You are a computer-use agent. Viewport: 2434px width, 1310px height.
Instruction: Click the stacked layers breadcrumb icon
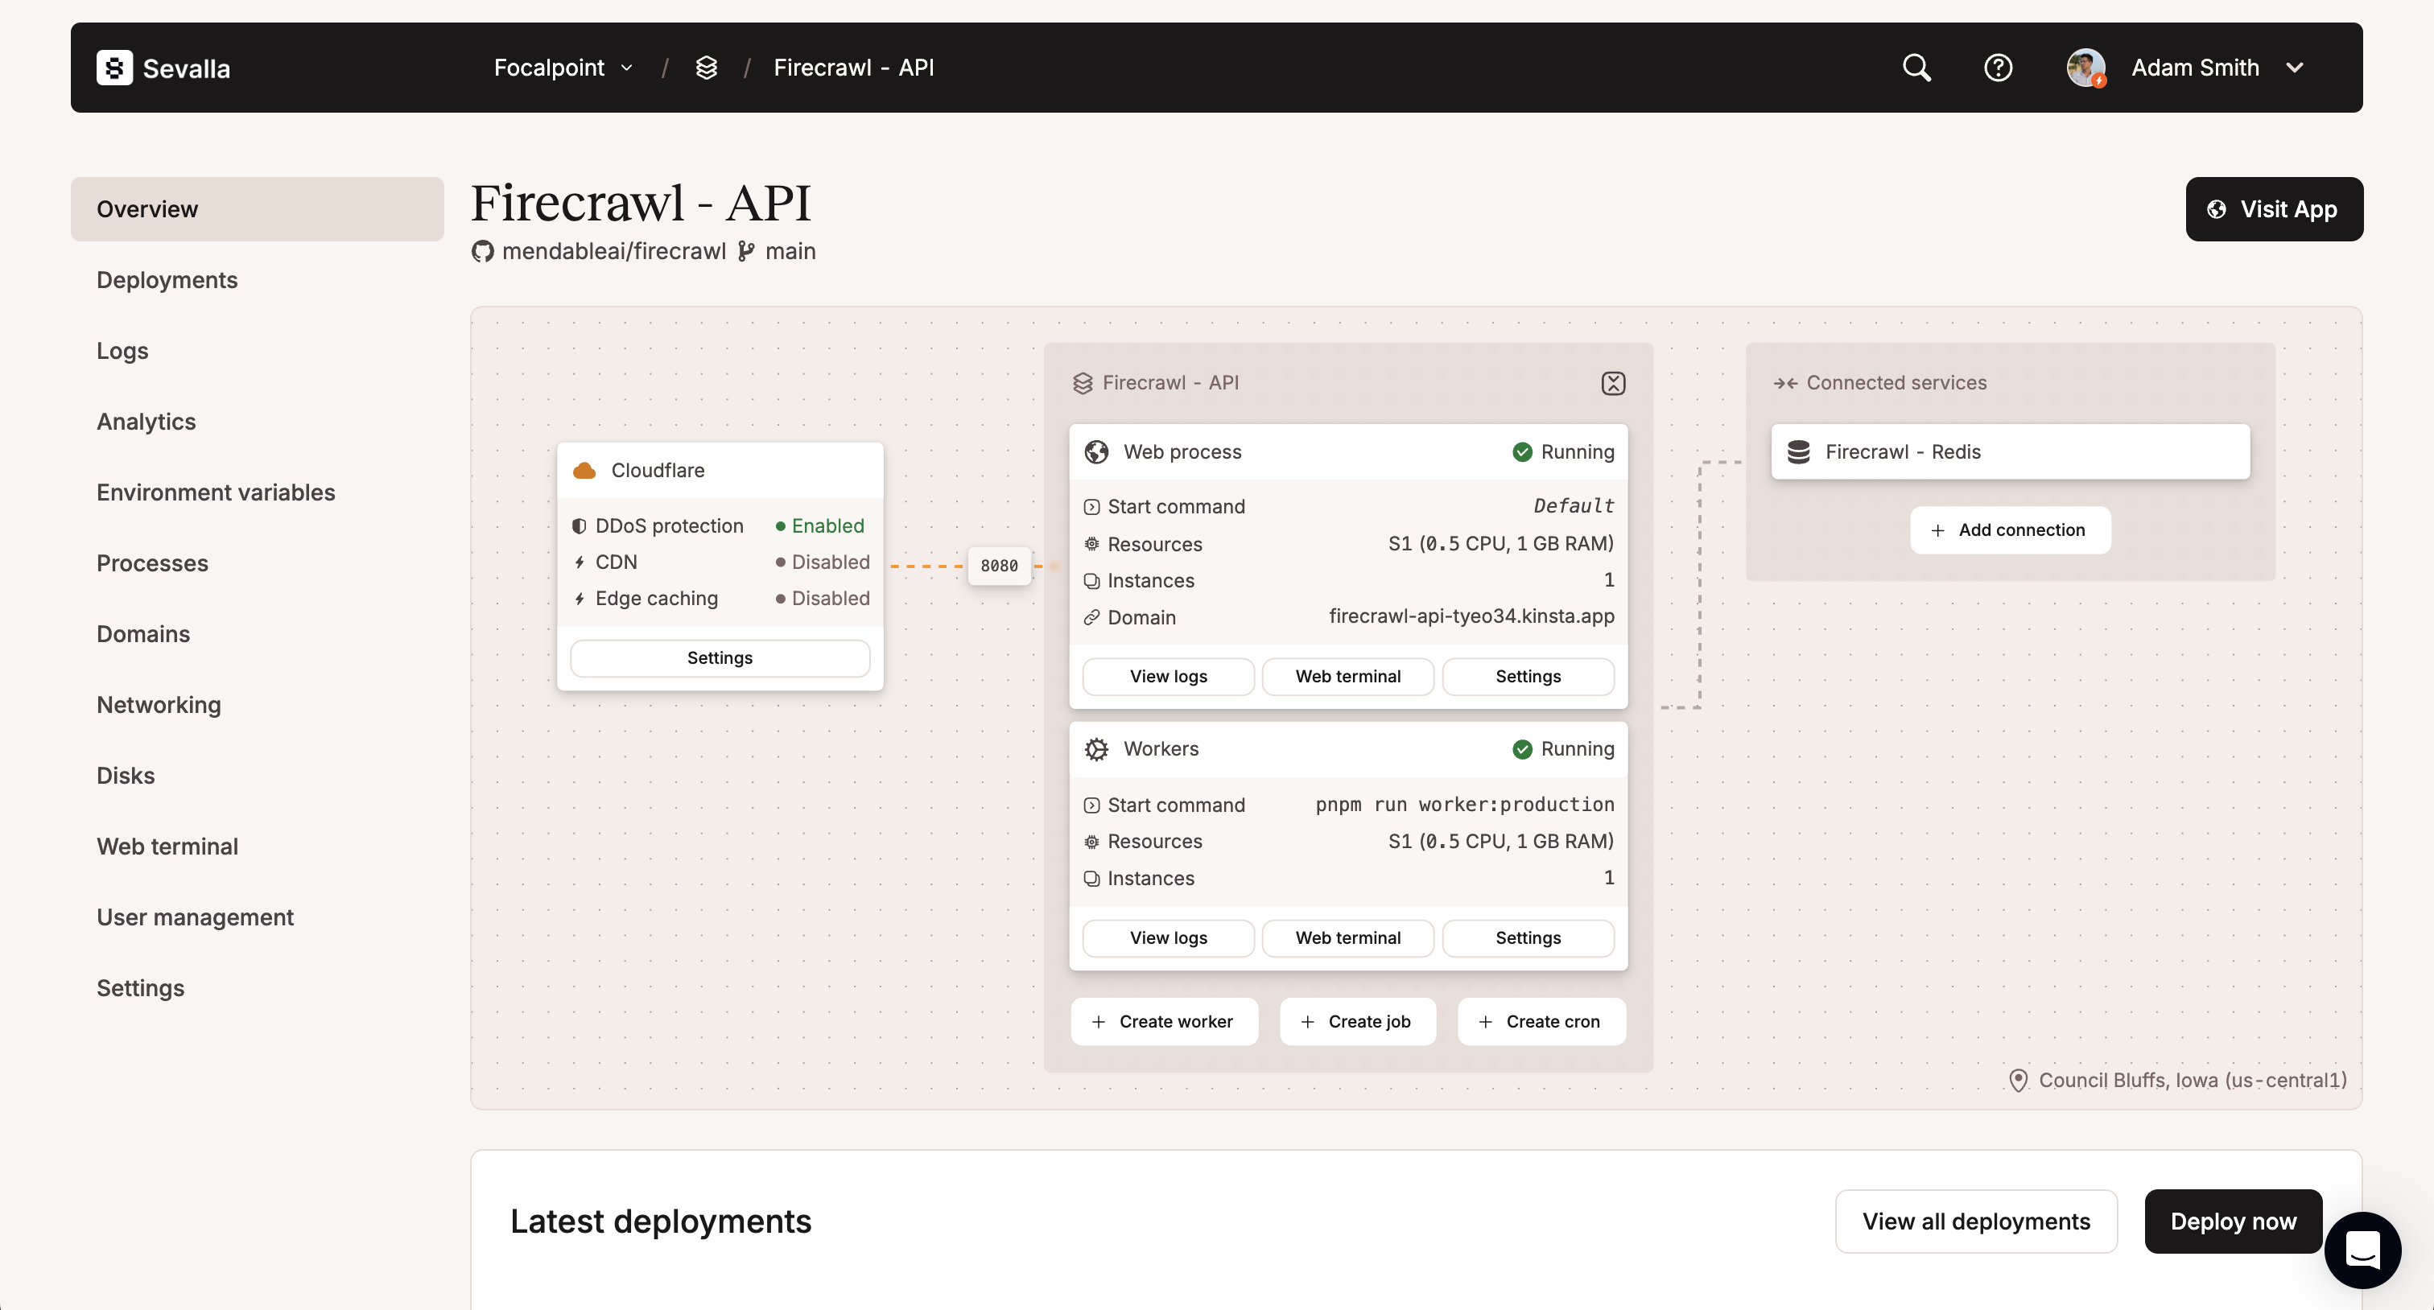[x=706, y=68]
